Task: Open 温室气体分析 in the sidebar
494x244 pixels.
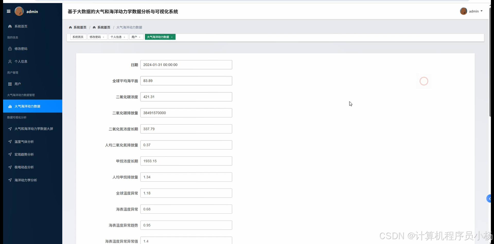Action: [x=33, y=142]
